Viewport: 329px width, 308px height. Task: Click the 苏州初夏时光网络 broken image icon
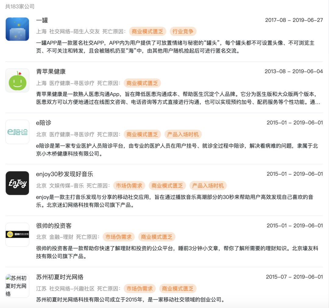click(x=17, y=286)
